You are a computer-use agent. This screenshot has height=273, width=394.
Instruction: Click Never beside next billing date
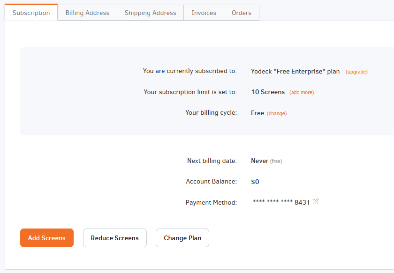[259, 161]
